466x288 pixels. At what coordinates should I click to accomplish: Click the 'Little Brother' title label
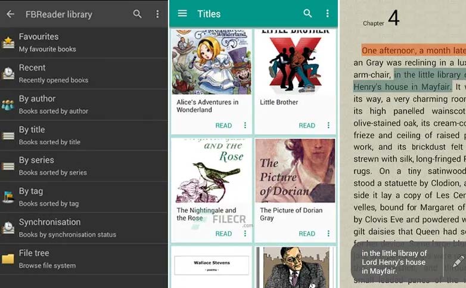pos(279,102)
